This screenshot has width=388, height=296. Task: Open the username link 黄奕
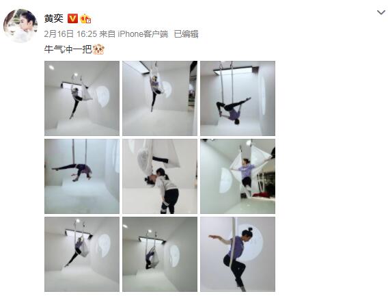[54, 18]
